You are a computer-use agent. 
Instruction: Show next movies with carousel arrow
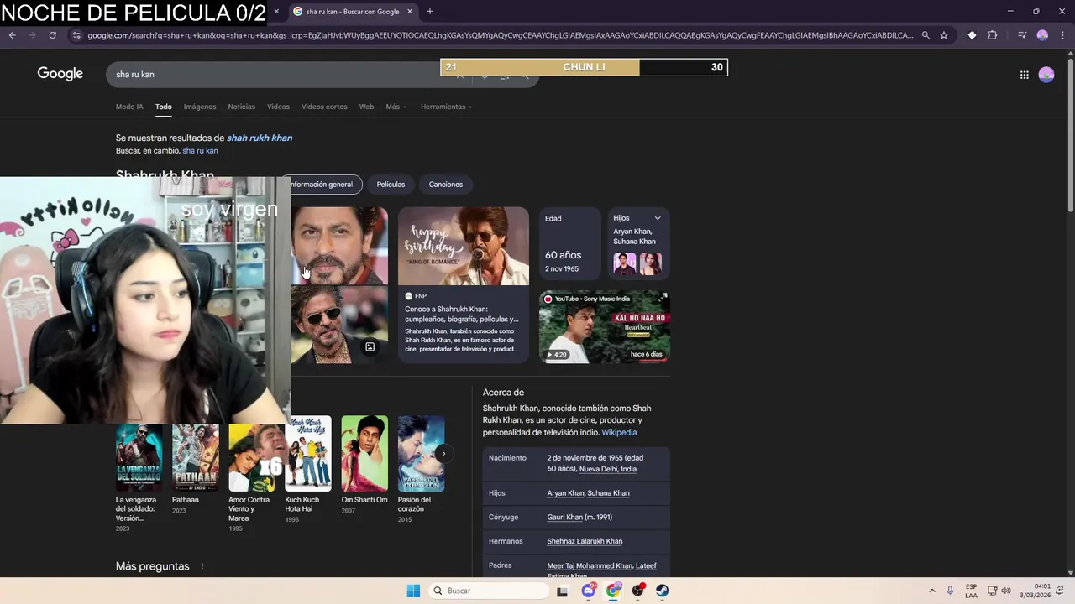(x=443, y=454)
